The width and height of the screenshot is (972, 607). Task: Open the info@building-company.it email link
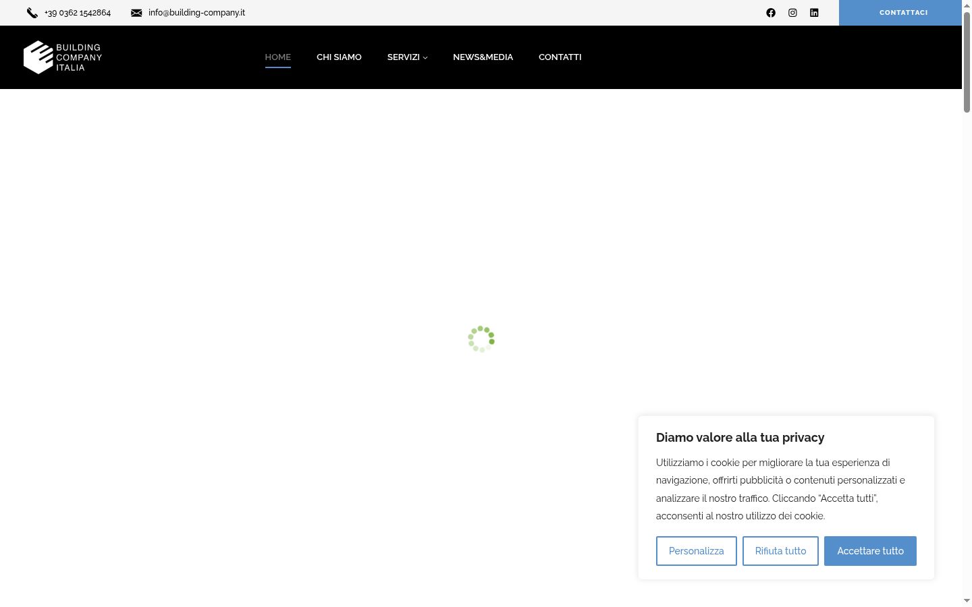[x=196, y=13]
